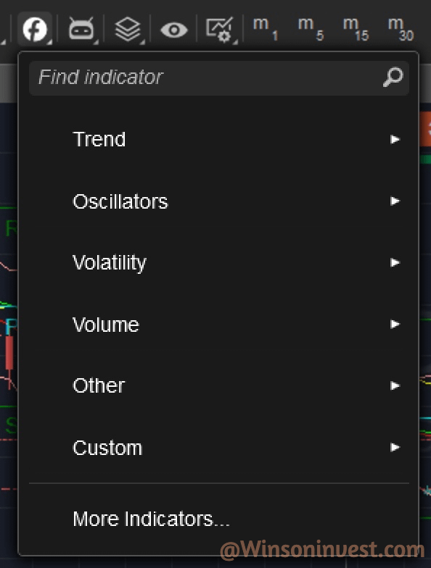The image size is (431, 568).
Task: Open the stacked layers objects icon
Action: coord(128,29)
